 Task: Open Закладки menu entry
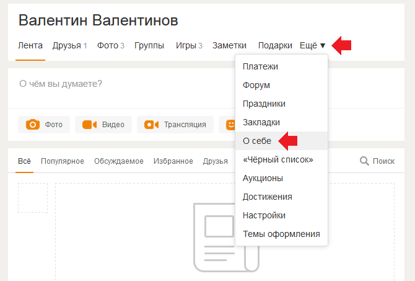[x=281, y=122]
